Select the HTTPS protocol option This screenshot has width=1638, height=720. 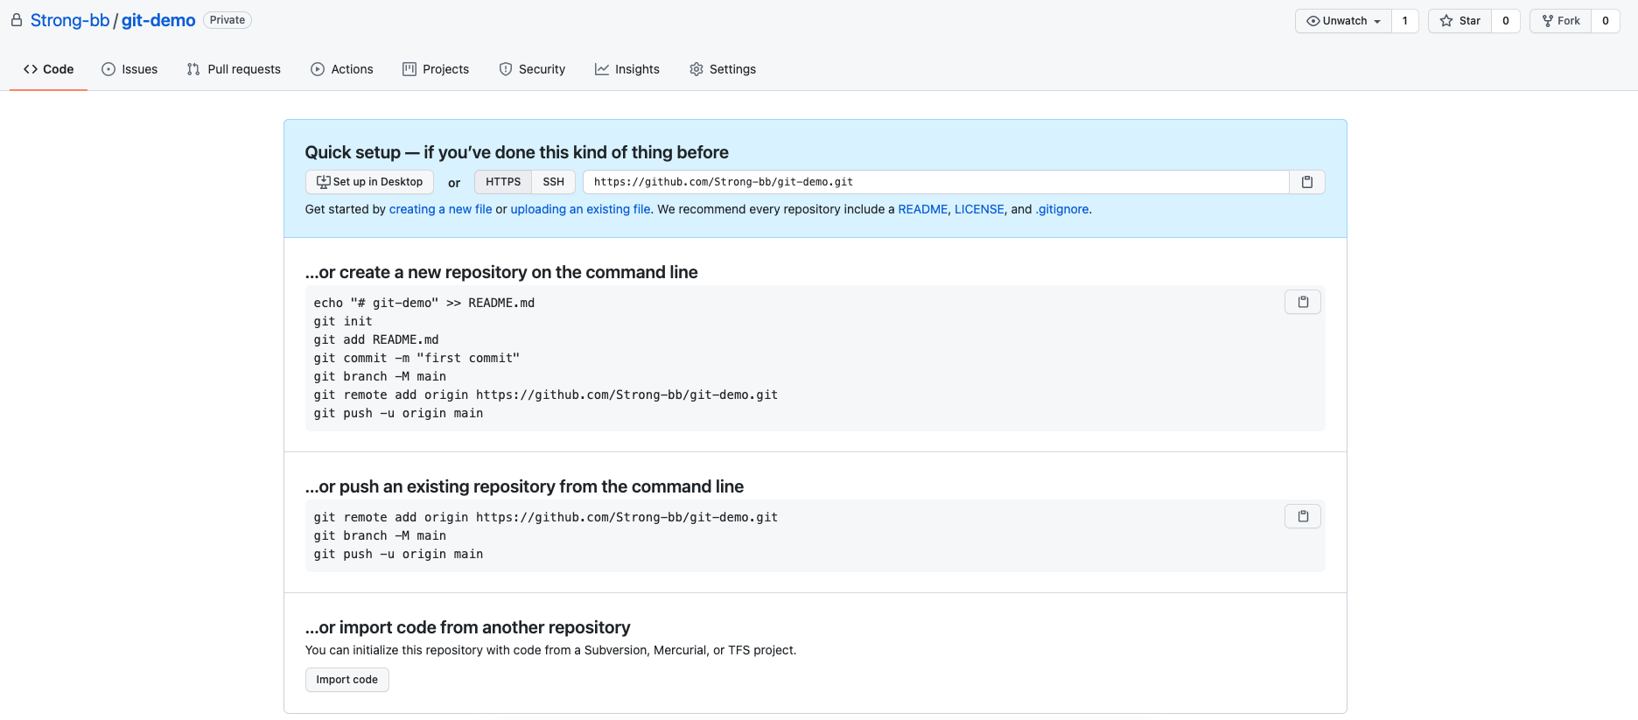pos(503,182)
